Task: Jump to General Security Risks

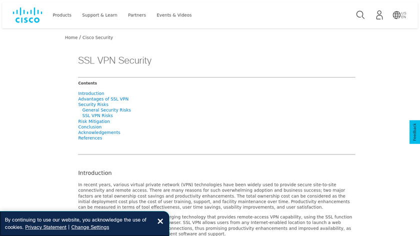Action: pyautogui.click(x=106, y=110)
